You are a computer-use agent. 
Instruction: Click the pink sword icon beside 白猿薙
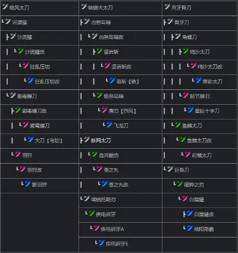point(185,198)
